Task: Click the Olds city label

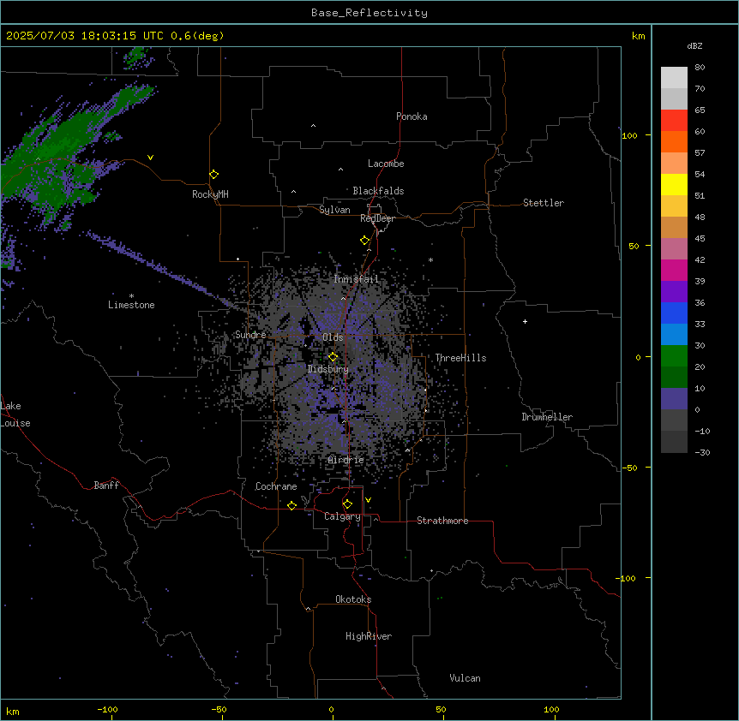Action: point(333,337)
